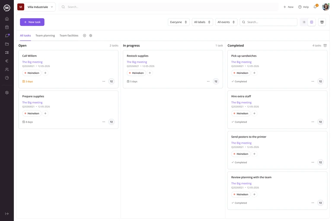Viewport: 332px width, 221px height.
Task: Archive the Completed column tasks
Action: [x=325, y=45]
